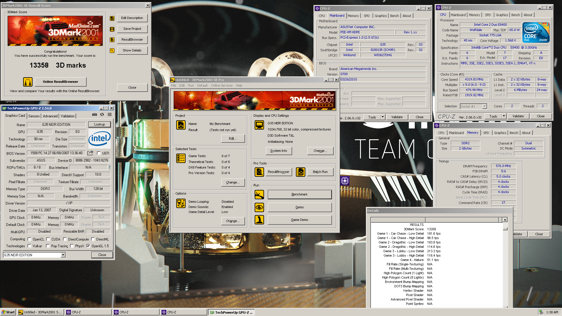Switch to Sensors tab in GPU-Z
Viewport: 562px width, 316px height.
coord(34,116)
